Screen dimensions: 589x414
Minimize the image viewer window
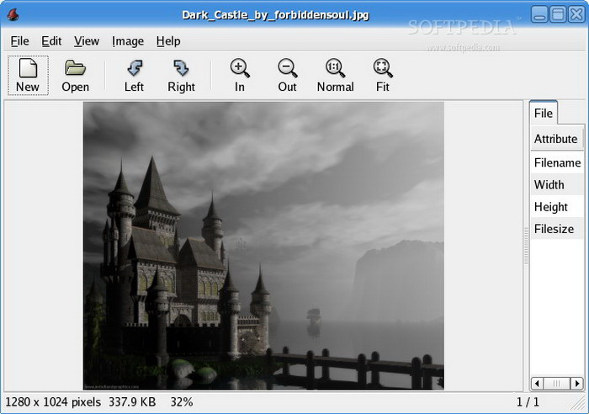[539, 14]
